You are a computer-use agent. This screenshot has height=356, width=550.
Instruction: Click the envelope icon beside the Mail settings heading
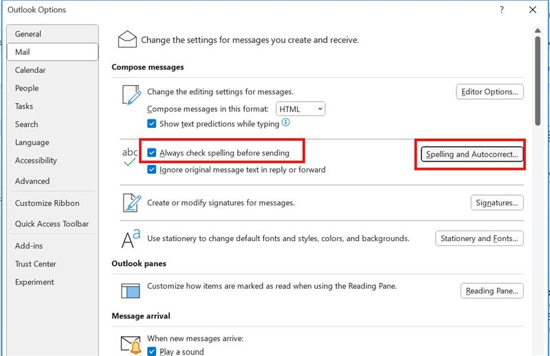point(127,39)
